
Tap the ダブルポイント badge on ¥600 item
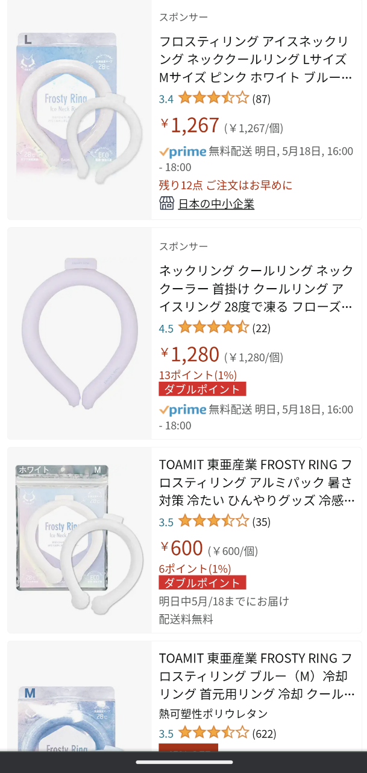[x=202, y=583]
